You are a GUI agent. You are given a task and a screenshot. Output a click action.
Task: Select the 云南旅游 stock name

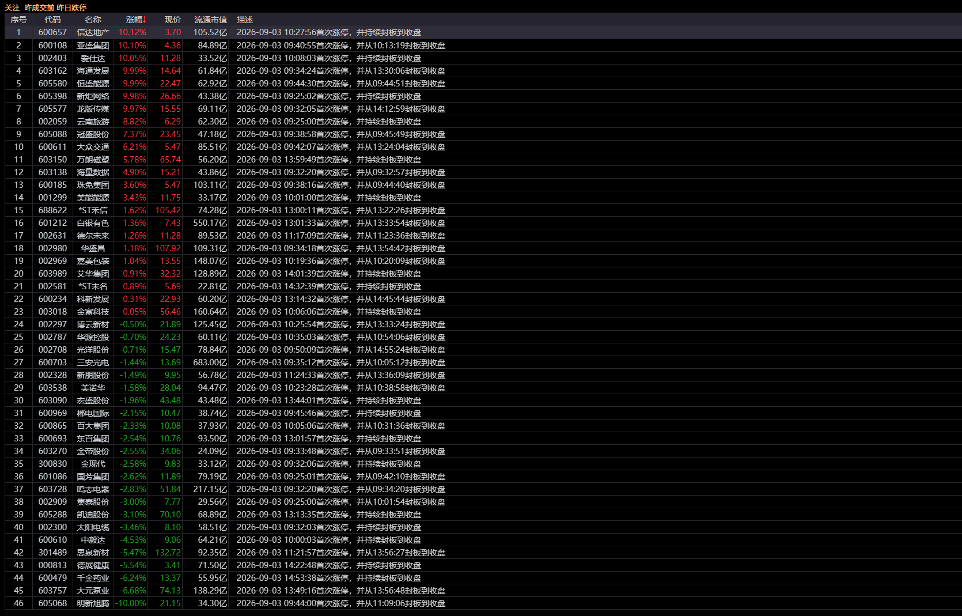tap(93, 121)
